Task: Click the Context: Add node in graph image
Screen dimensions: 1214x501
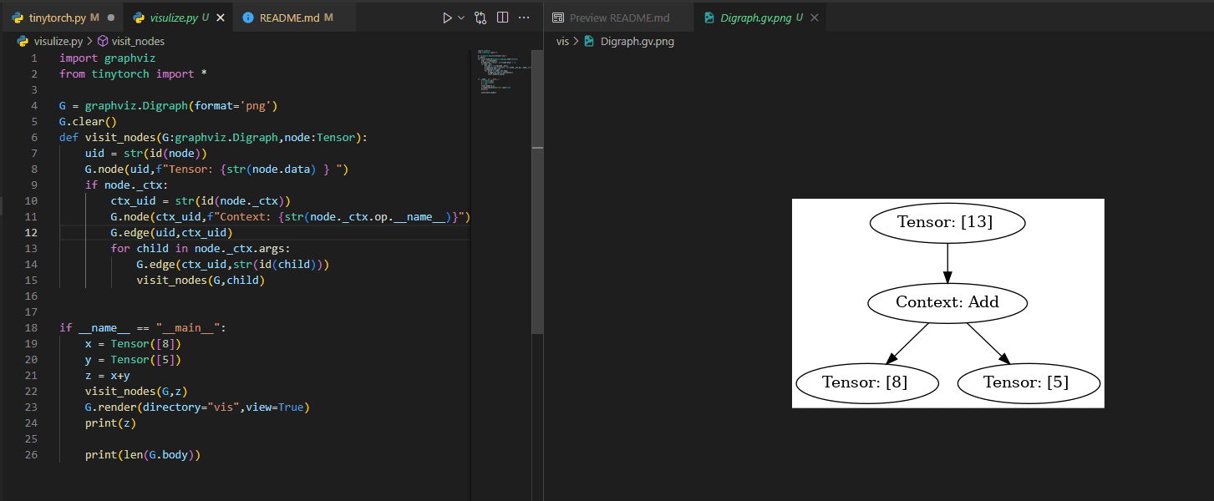Action: pos(947,302)
